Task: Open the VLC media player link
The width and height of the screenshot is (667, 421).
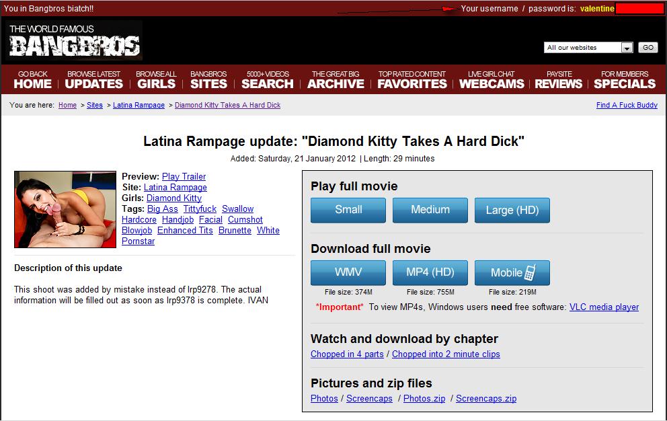Action: point(604,307)
